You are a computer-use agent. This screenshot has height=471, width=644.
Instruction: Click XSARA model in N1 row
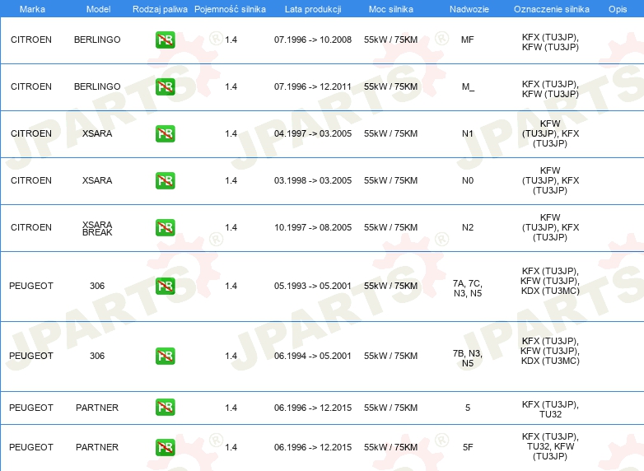(97, 133)
